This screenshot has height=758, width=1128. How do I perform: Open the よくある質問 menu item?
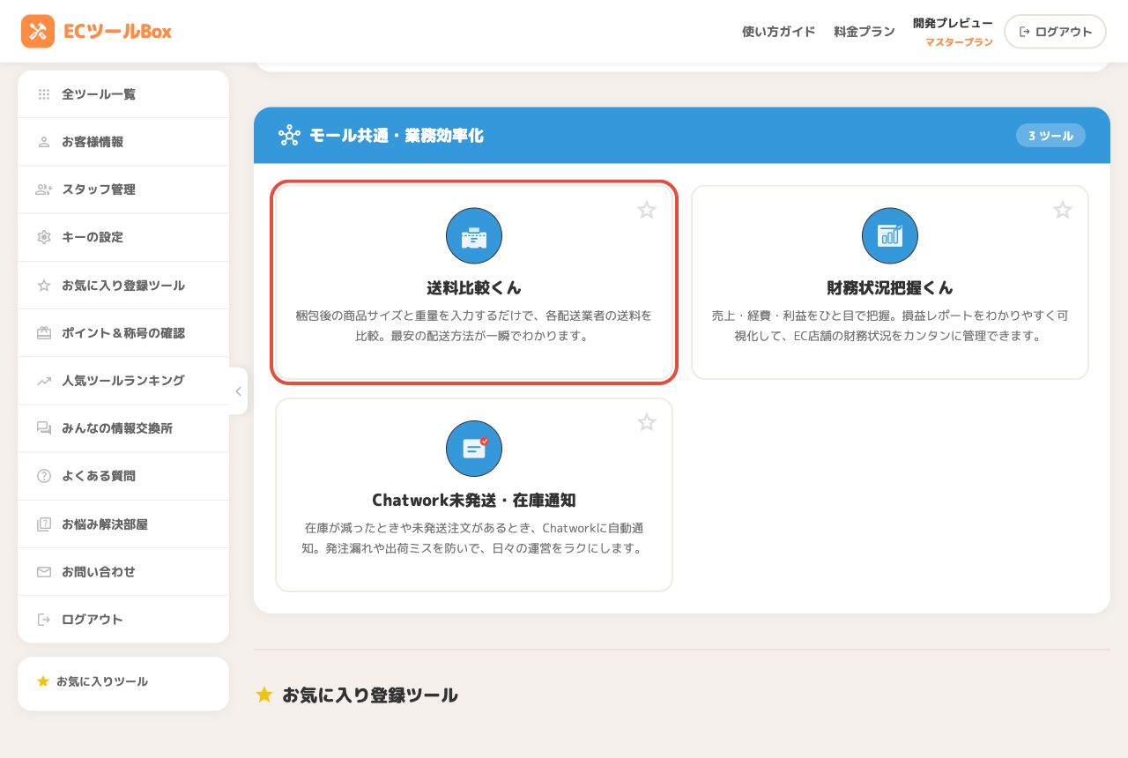[123, 476]
